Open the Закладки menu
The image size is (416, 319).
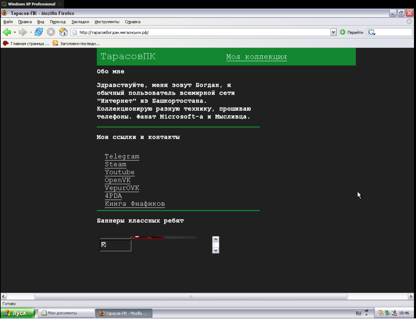pyautogui.click(x=80, y=22)
